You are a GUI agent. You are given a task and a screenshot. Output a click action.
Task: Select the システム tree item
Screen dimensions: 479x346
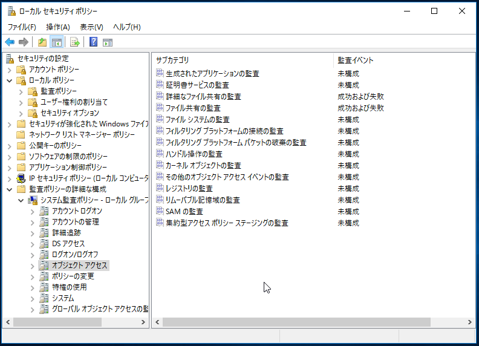point(63,298)
